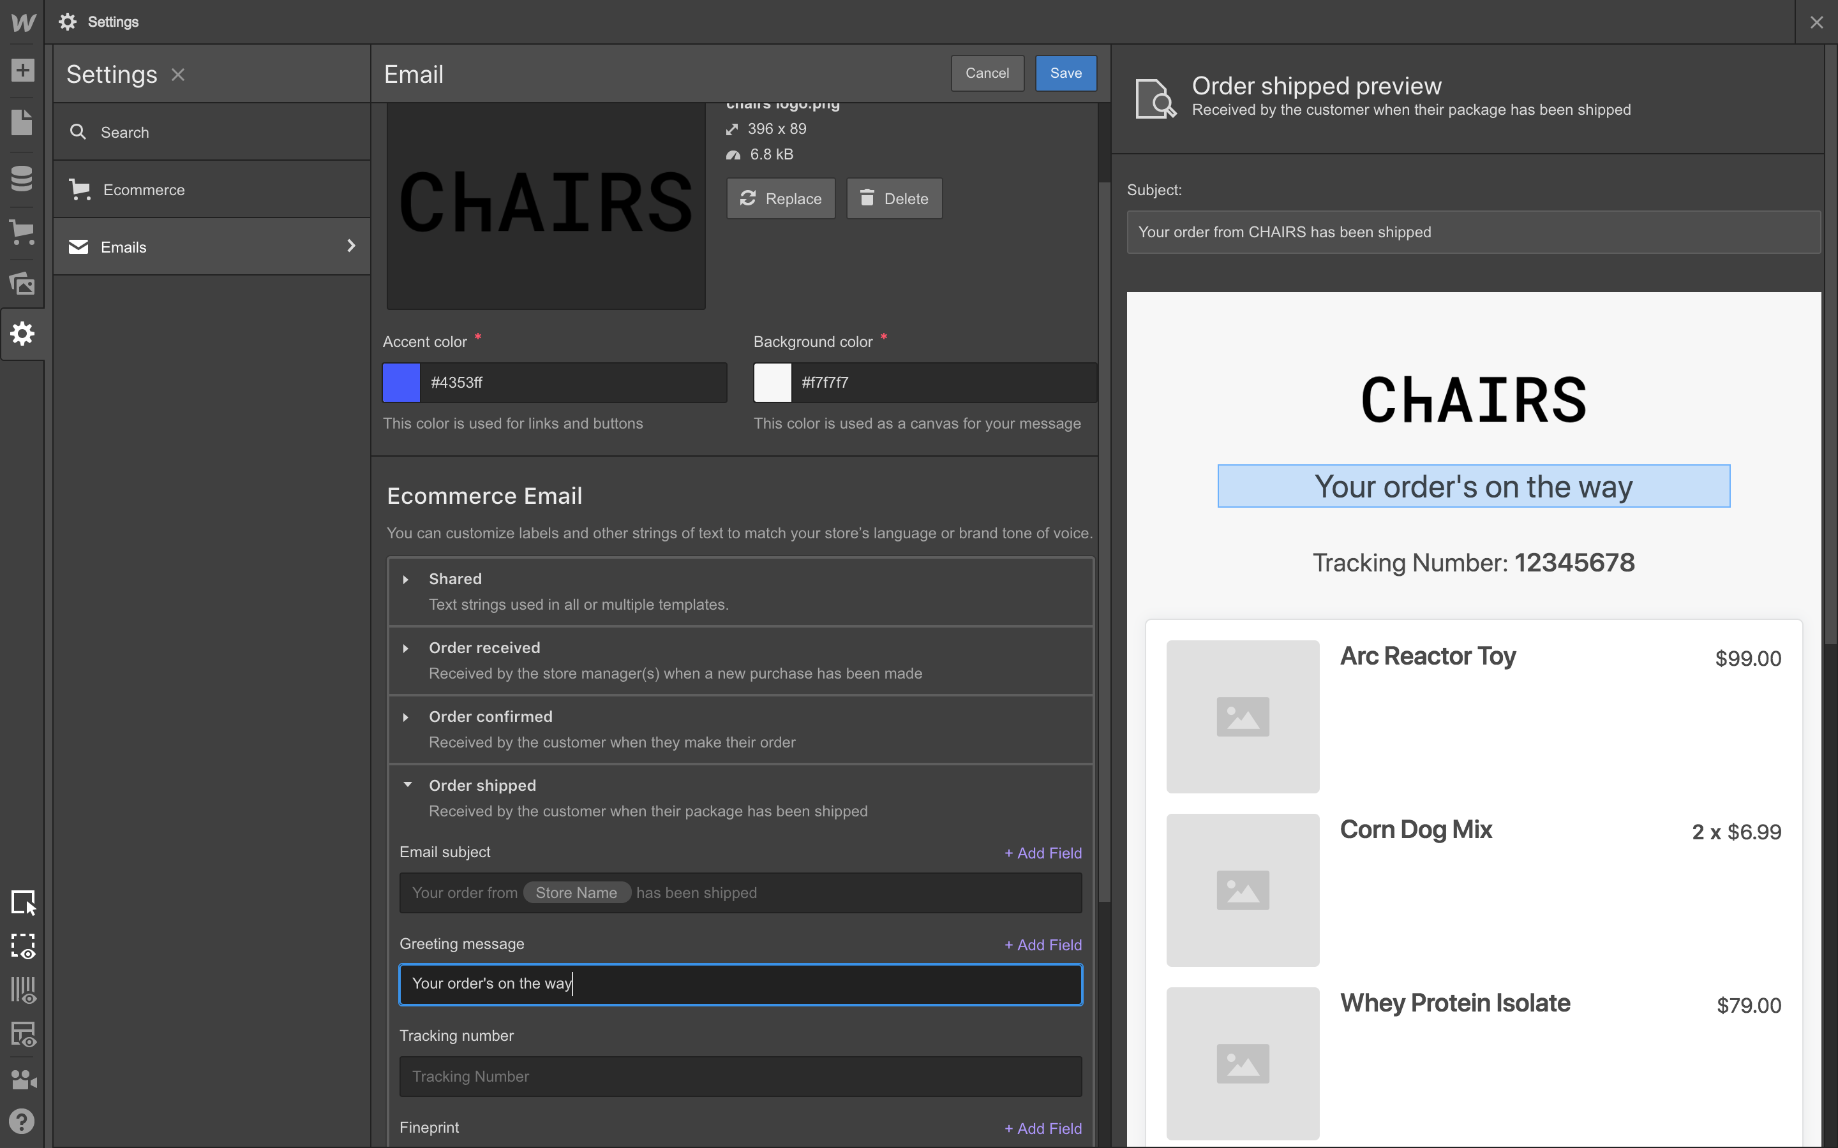
Task: Add a field to Fineprint
Action: (1043, 1128)
